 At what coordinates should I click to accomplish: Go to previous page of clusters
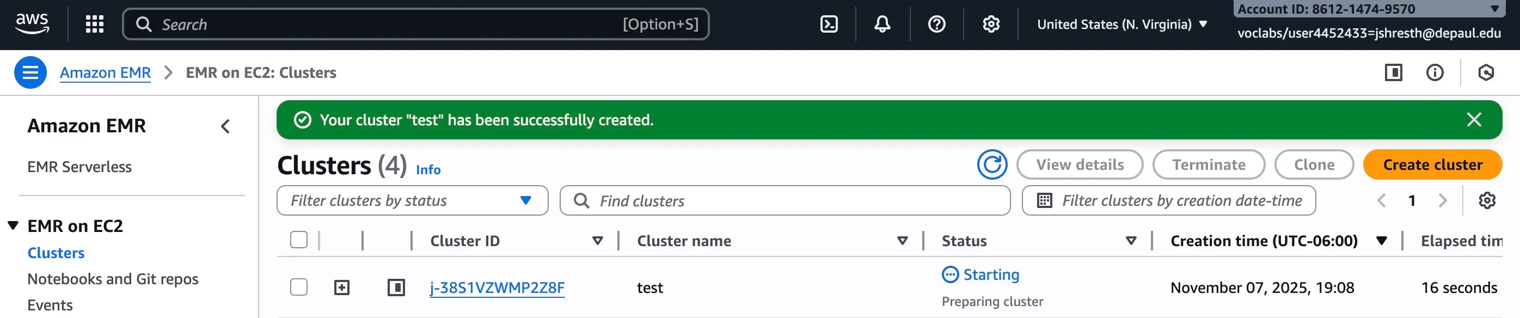pyautogui.click(x=1381, y=200)
